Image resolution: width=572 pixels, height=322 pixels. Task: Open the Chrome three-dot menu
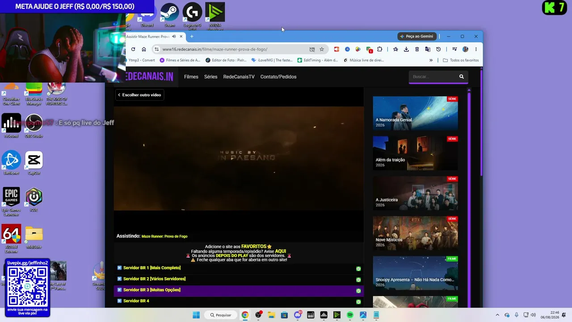click(476, 49)
